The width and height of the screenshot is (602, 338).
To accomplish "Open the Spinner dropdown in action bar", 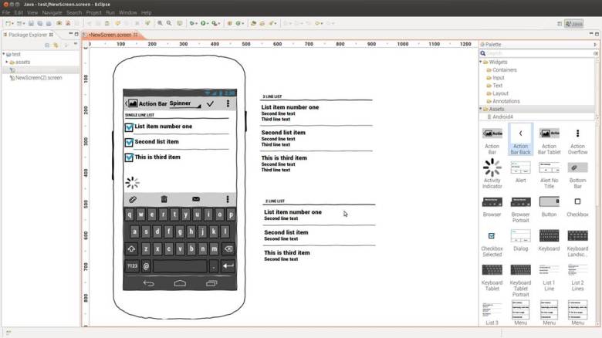I will (184, 103).
